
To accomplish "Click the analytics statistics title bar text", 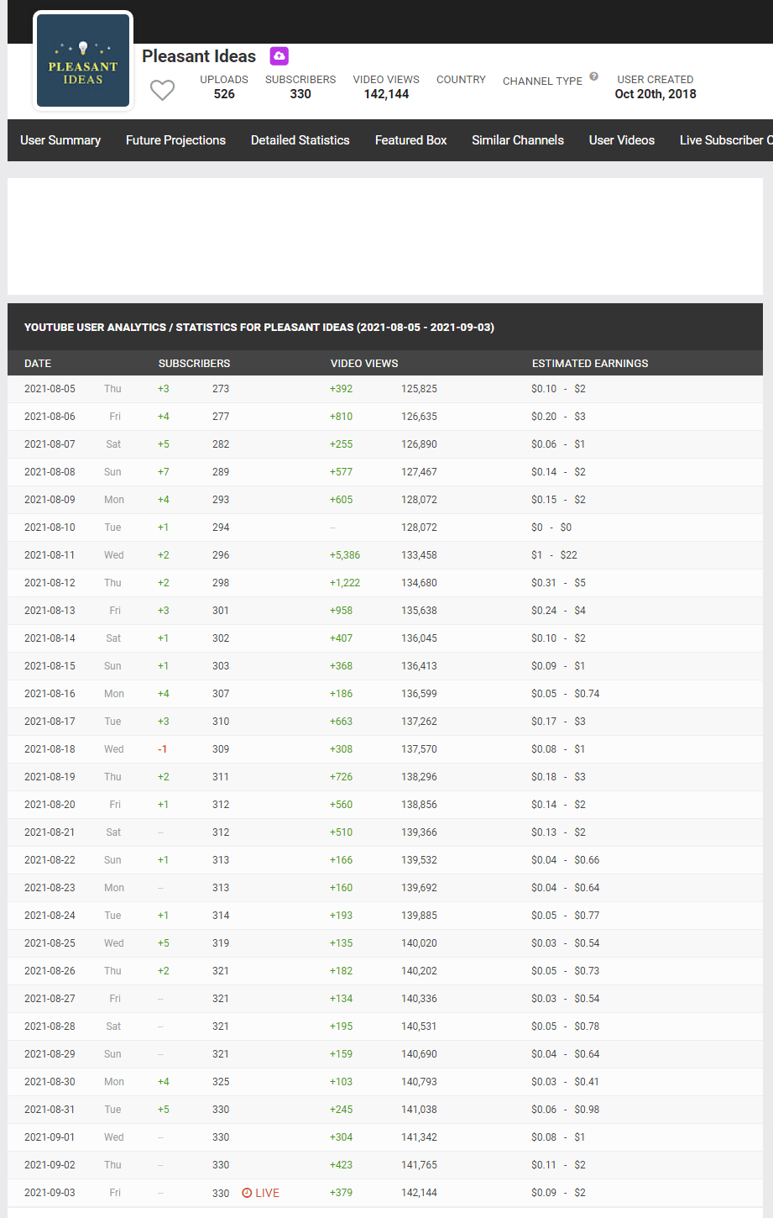I will [259, 328].
